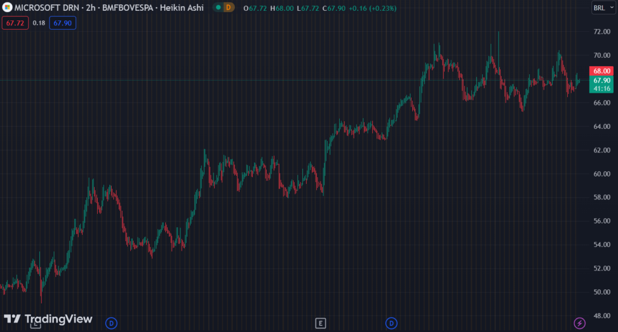
Task: Click the 62.00 price axis label
Action: pyautogui.click(x=602, y=150)
